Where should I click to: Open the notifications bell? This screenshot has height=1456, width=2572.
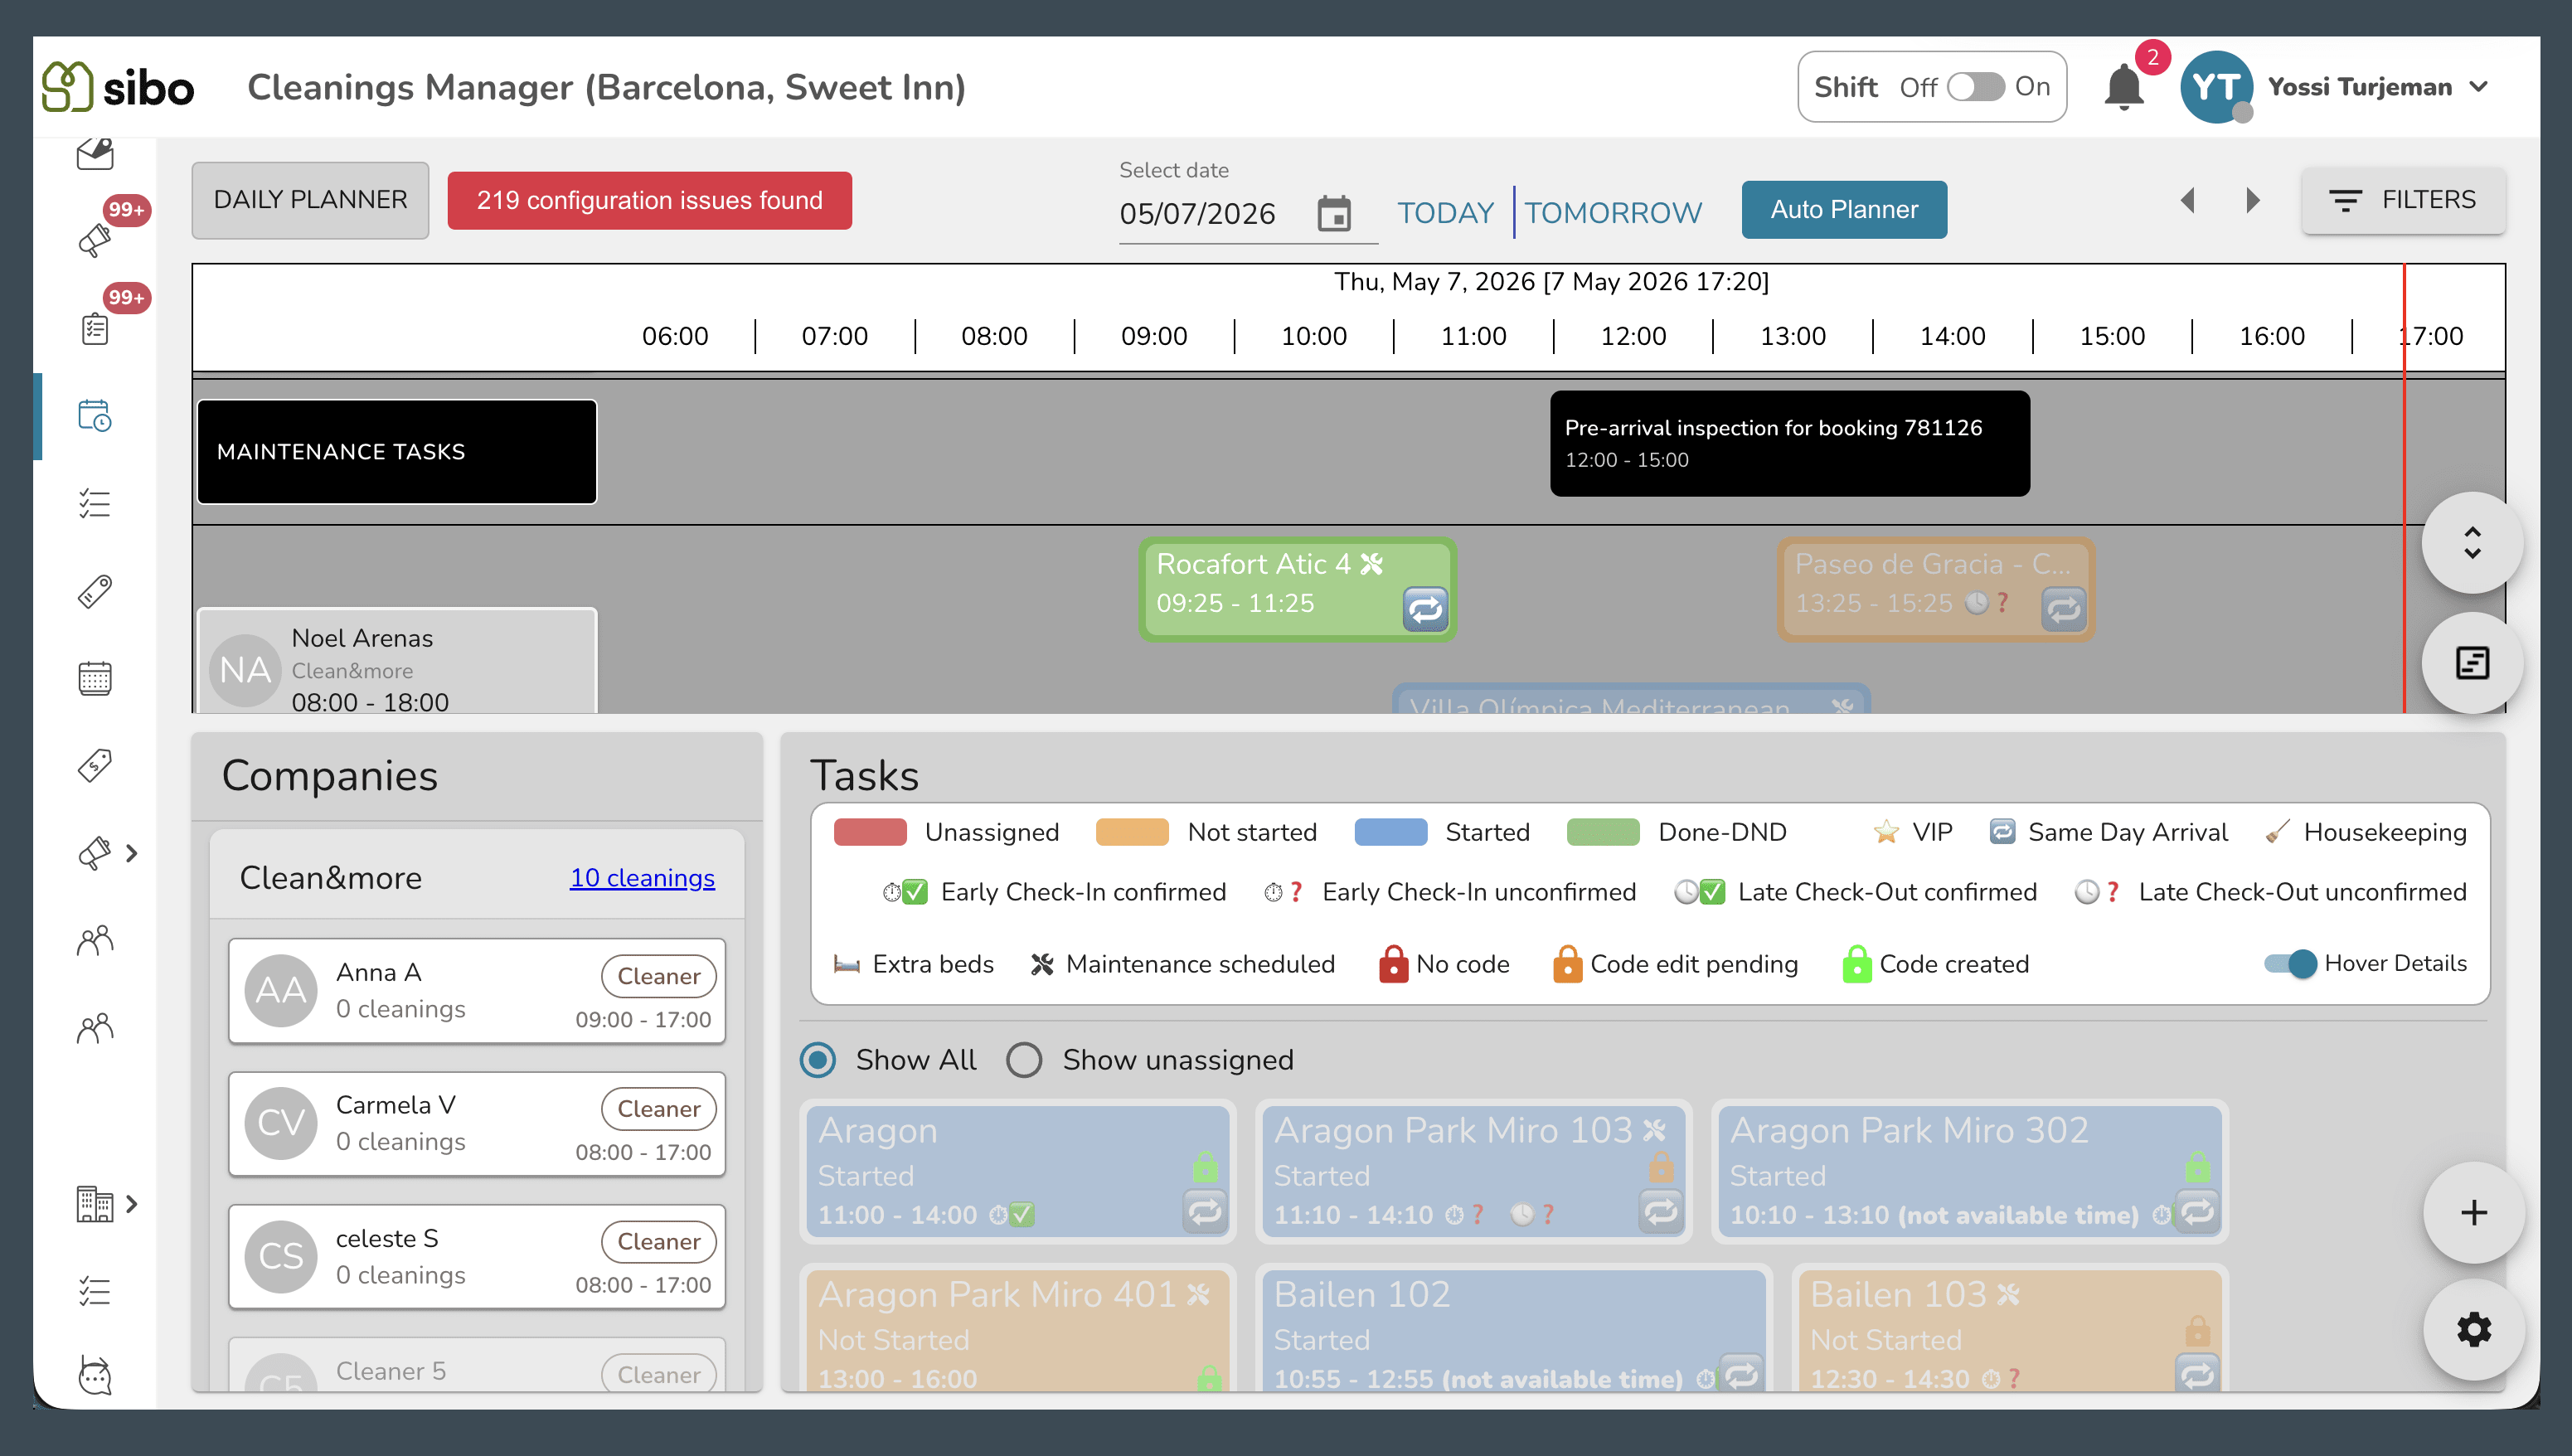tap(2123, 87)
